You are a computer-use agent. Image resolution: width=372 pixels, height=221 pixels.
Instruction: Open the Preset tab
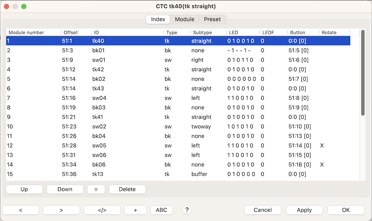(x=212, y=19)
